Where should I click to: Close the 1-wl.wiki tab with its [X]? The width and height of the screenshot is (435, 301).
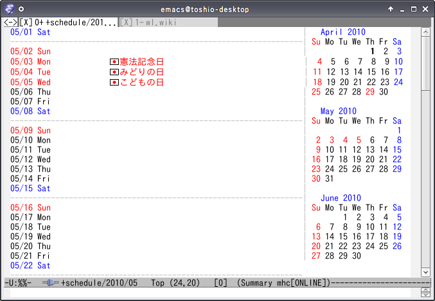tap(127, 23)
